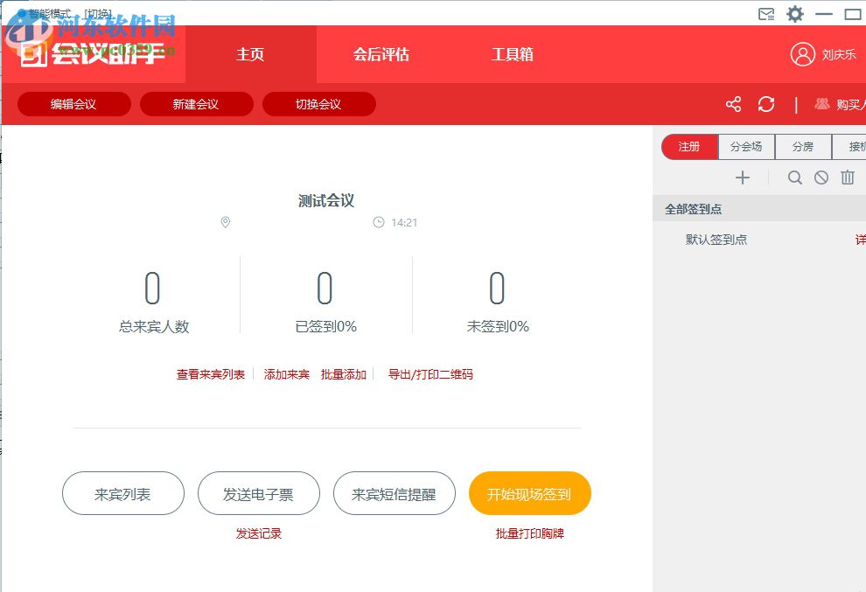This screenshot has height=592, width=866.
Task: Click 详 next to 默认签到点
Action: (859, 240)
